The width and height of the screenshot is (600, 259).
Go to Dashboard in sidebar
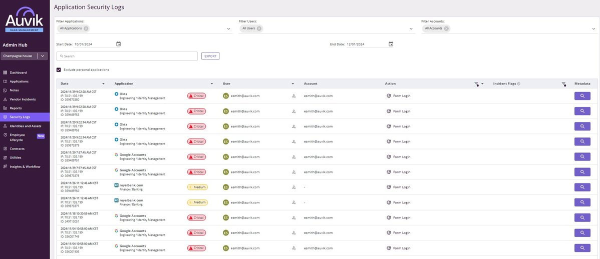[18, 72]
